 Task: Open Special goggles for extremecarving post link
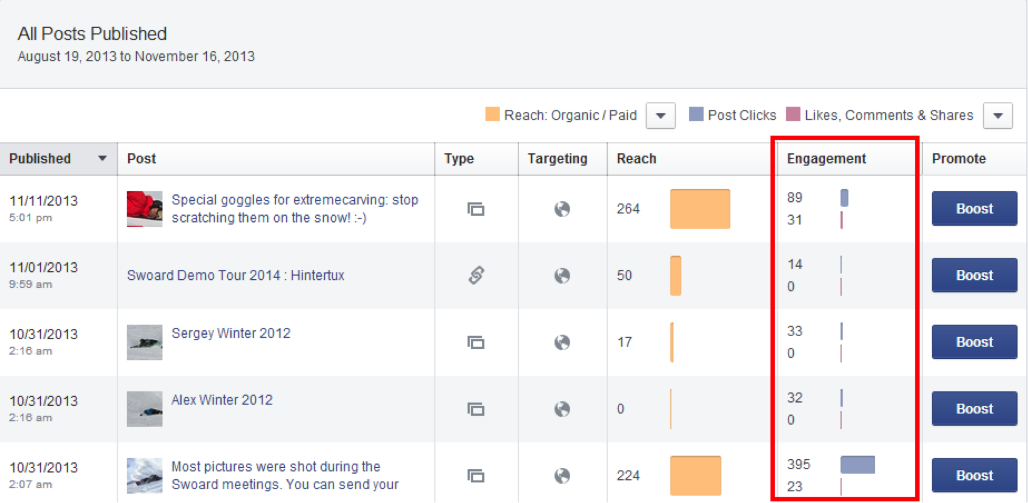295,209
